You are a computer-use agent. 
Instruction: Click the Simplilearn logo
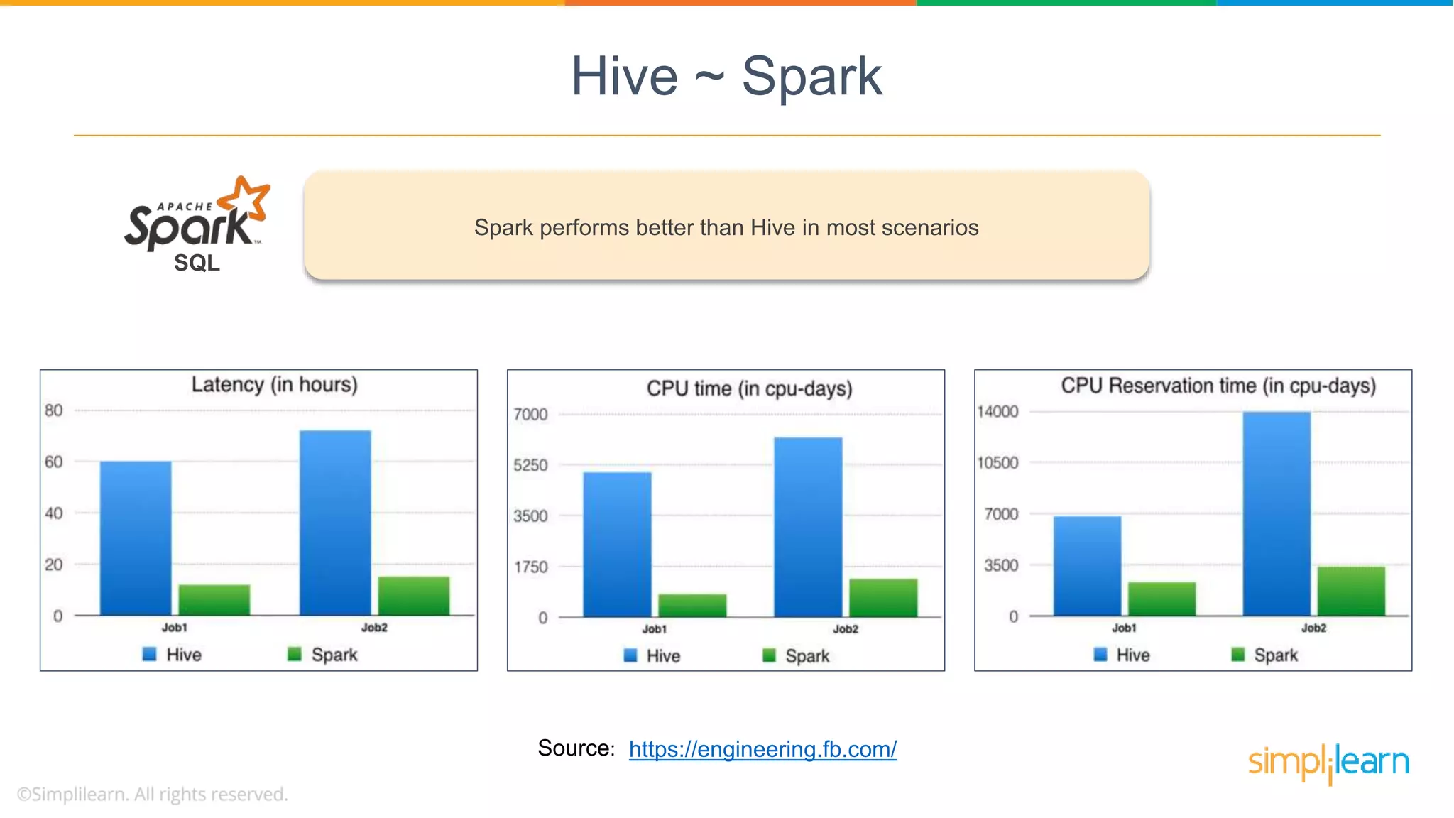point(1328,763)
